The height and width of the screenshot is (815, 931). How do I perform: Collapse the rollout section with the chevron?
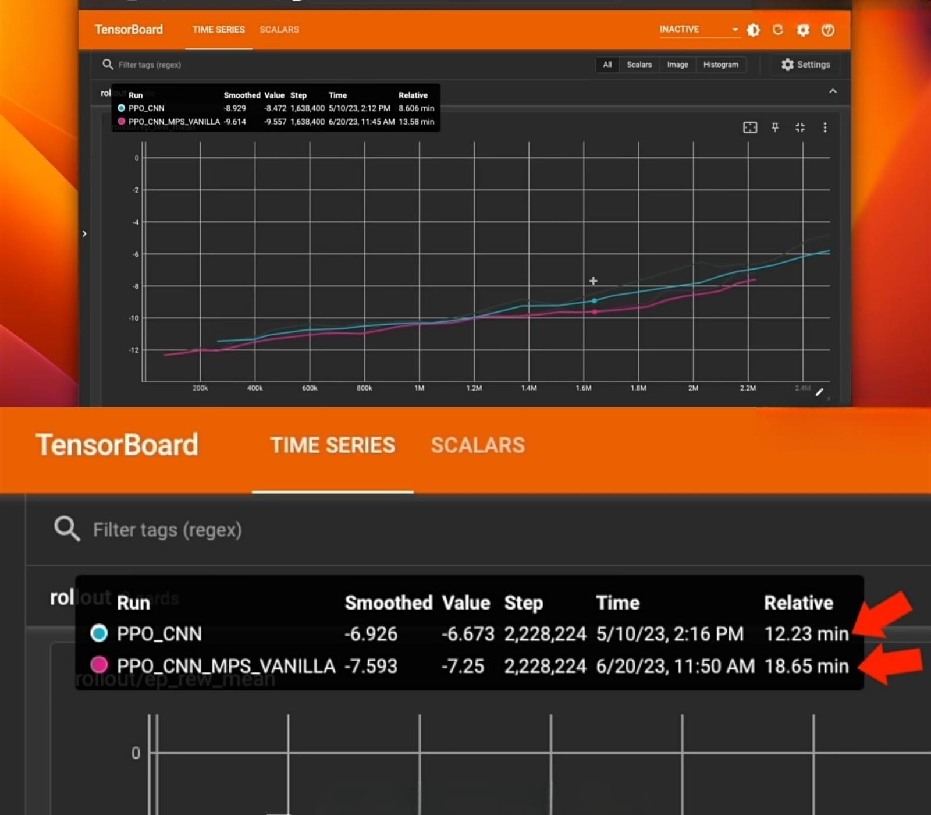click(833, 91)
